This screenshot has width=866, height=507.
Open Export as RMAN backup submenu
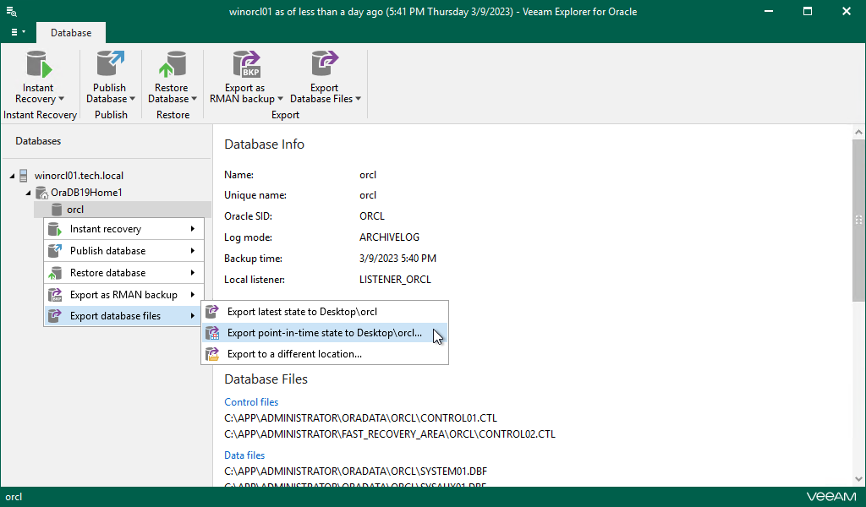[x=123, y=295]
